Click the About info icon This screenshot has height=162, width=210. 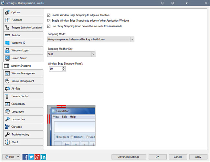click(7, 142)
